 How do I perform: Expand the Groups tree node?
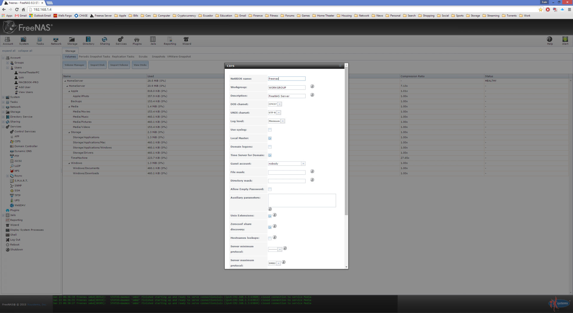coord(7,63)
